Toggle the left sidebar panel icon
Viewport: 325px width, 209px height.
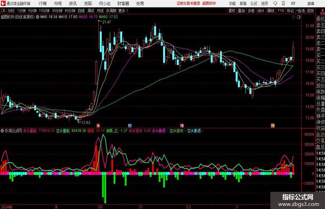3,11
